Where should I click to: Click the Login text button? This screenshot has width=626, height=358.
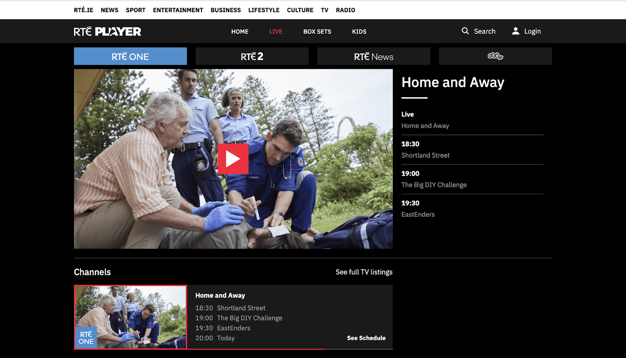(x=532, y=31)
